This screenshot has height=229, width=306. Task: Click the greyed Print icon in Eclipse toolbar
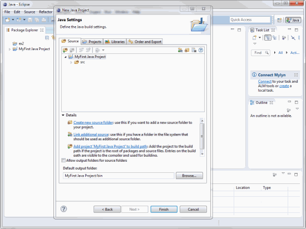click(x=44, y=19)
